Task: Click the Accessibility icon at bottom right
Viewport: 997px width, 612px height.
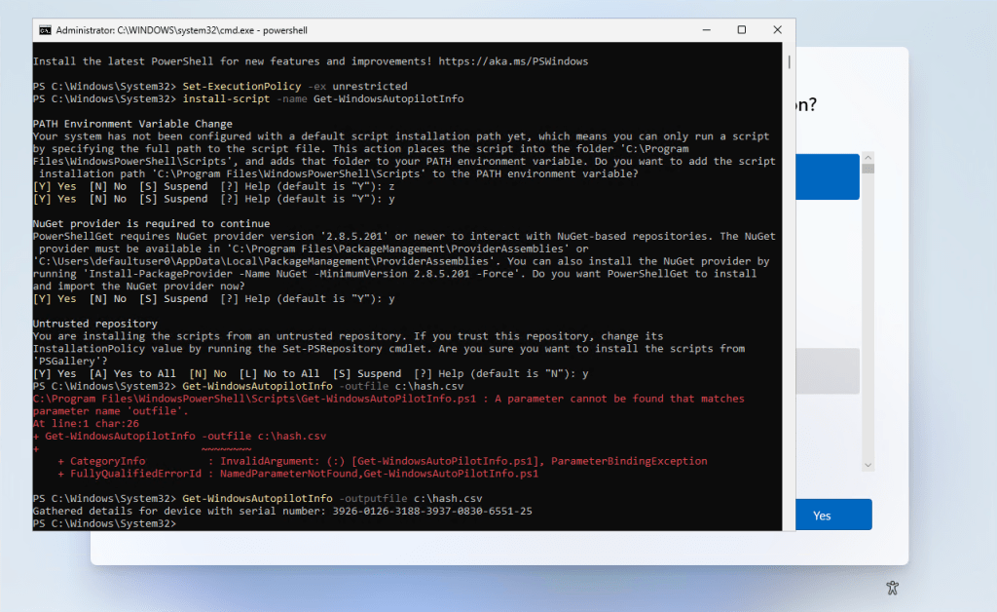Action: tap(892, 588)
